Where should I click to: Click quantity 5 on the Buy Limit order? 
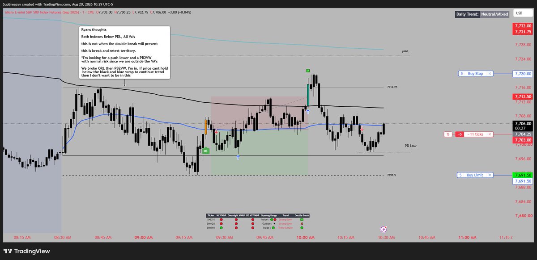[x=461, y=176]
